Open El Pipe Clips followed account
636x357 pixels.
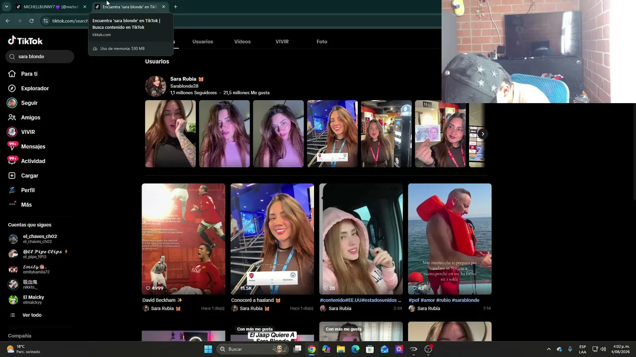point(38,254)
